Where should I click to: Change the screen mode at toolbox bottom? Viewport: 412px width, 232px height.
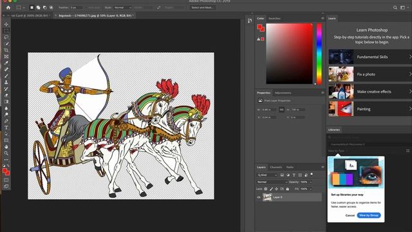[x=6, y=186]
